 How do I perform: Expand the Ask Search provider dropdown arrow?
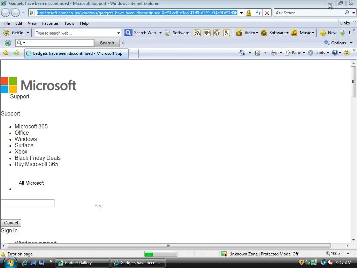[x=354, y=13]
